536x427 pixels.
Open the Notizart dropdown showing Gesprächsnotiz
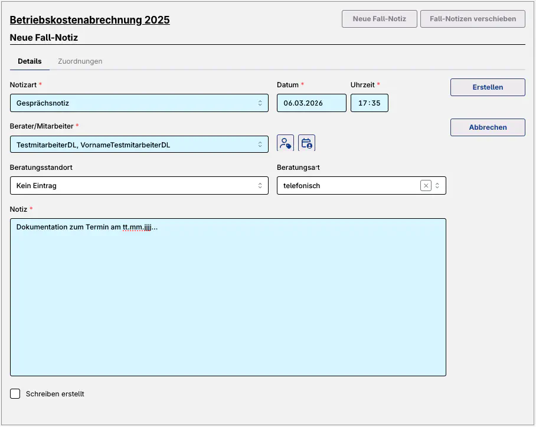click(139, 103)
